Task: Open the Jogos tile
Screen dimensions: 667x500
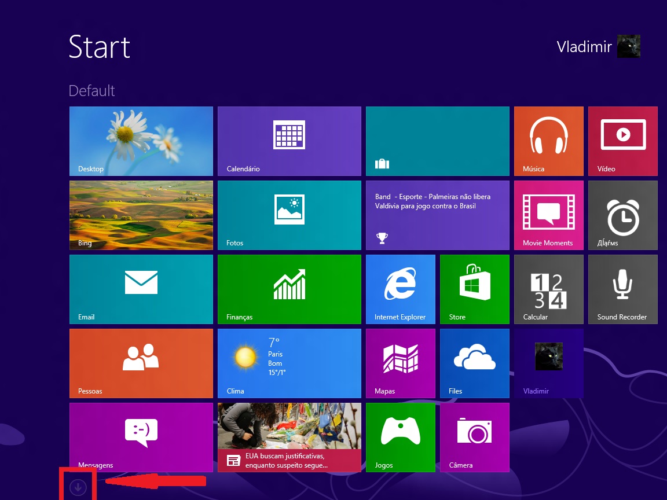Action: (x=401, y=437)
